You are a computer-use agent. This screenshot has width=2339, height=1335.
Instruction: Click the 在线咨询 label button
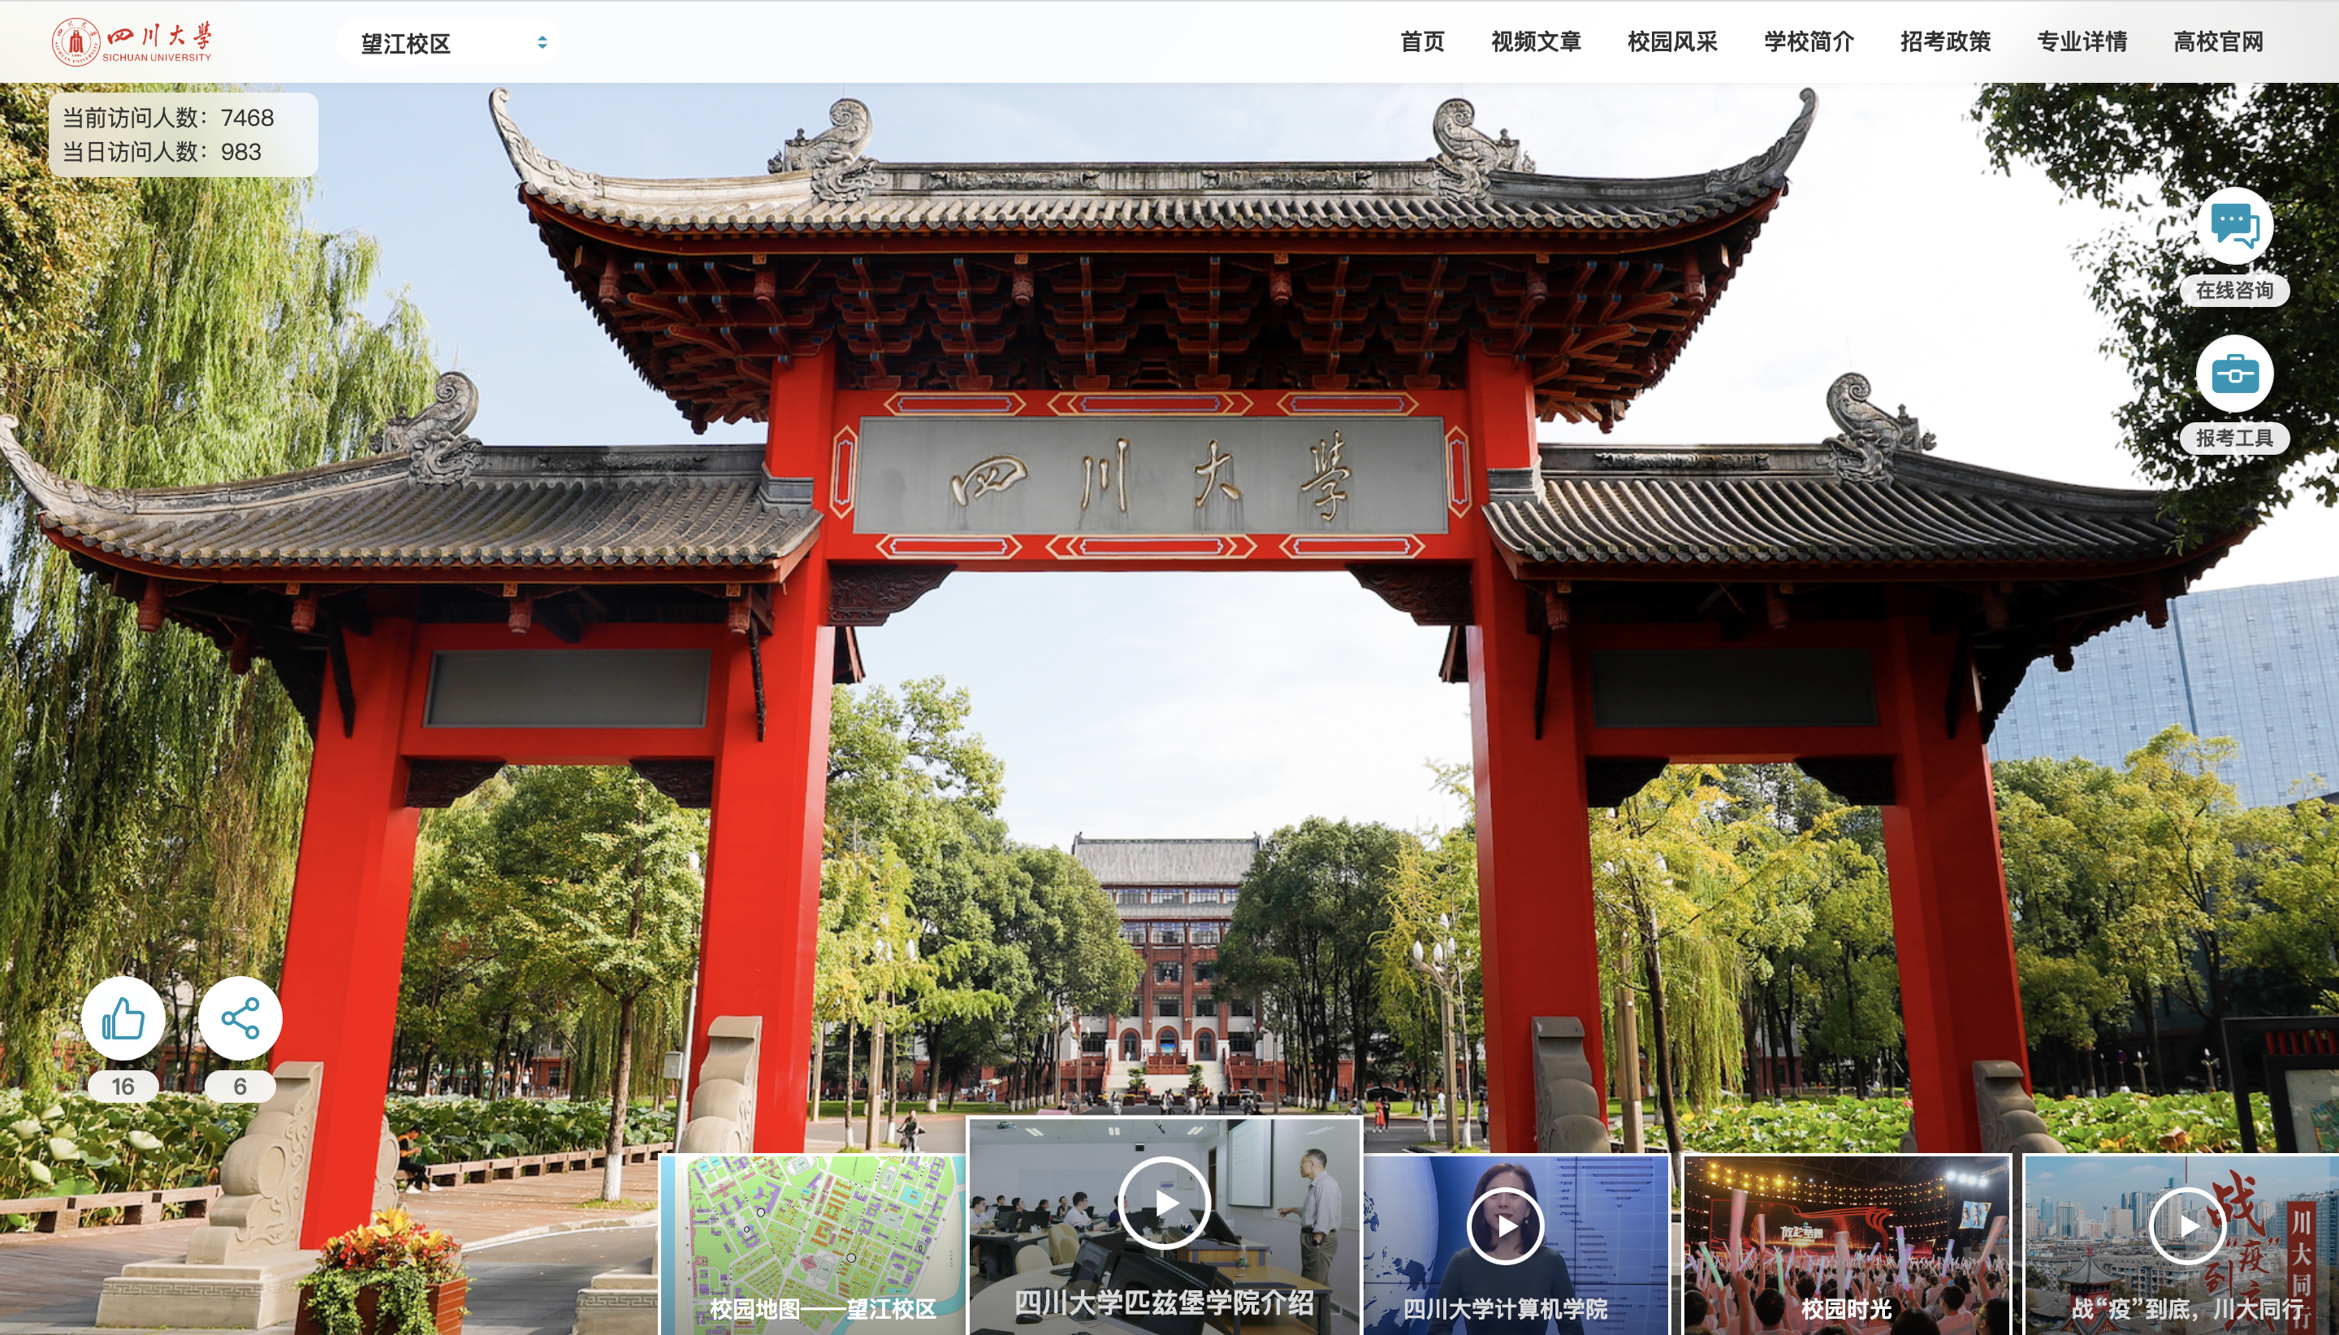click(2234, 291)
